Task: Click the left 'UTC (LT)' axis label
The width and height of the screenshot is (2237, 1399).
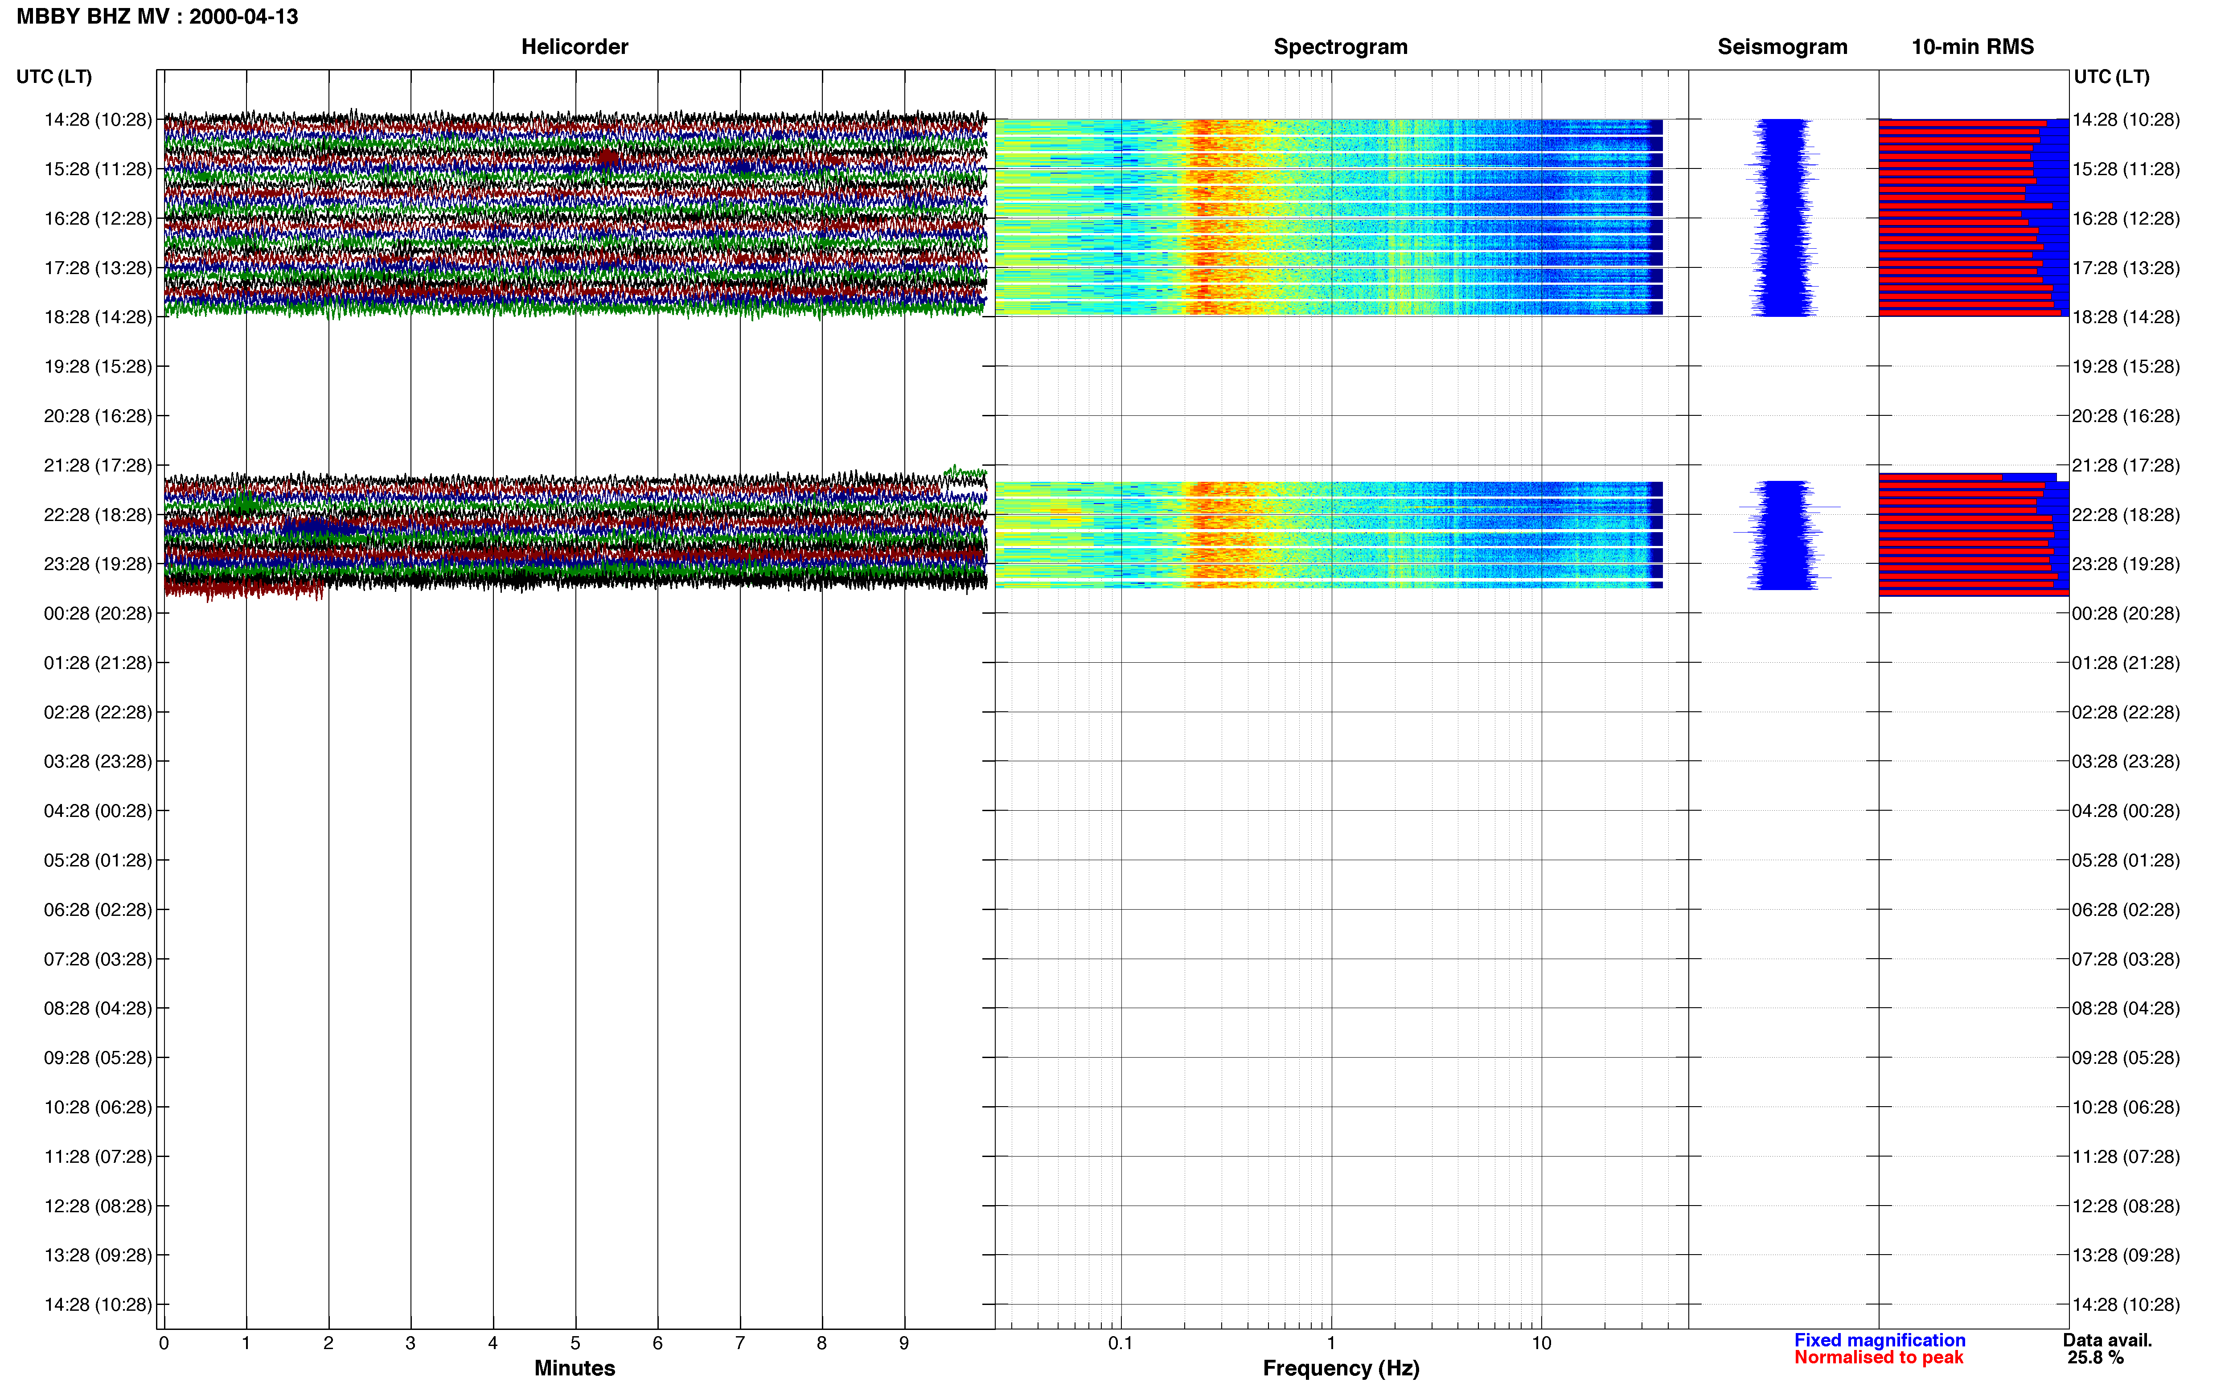Action: coord(53,77)
